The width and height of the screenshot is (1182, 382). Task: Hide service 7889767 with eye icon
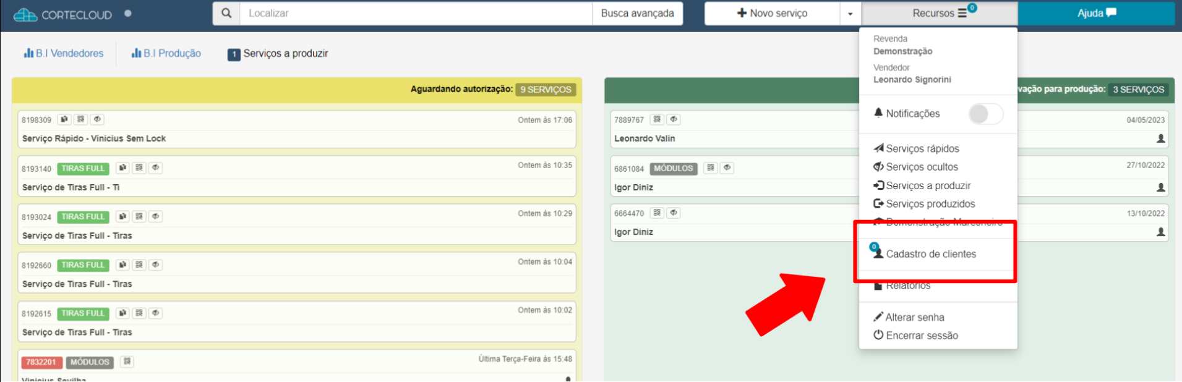(x=674, y=119)
